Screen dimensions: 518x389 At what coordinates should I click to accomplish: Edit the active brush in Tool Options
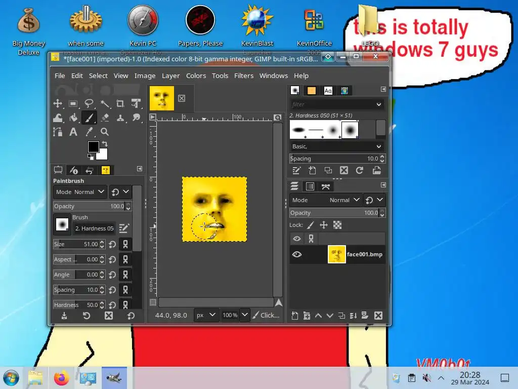(124, 228)
